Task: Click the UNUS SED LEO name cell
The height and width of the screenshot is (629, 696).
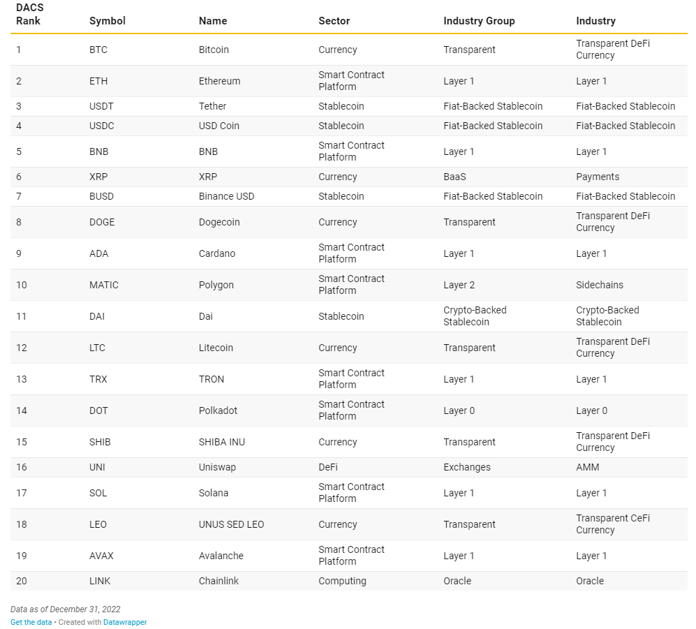Action: (x=231, y=524)
